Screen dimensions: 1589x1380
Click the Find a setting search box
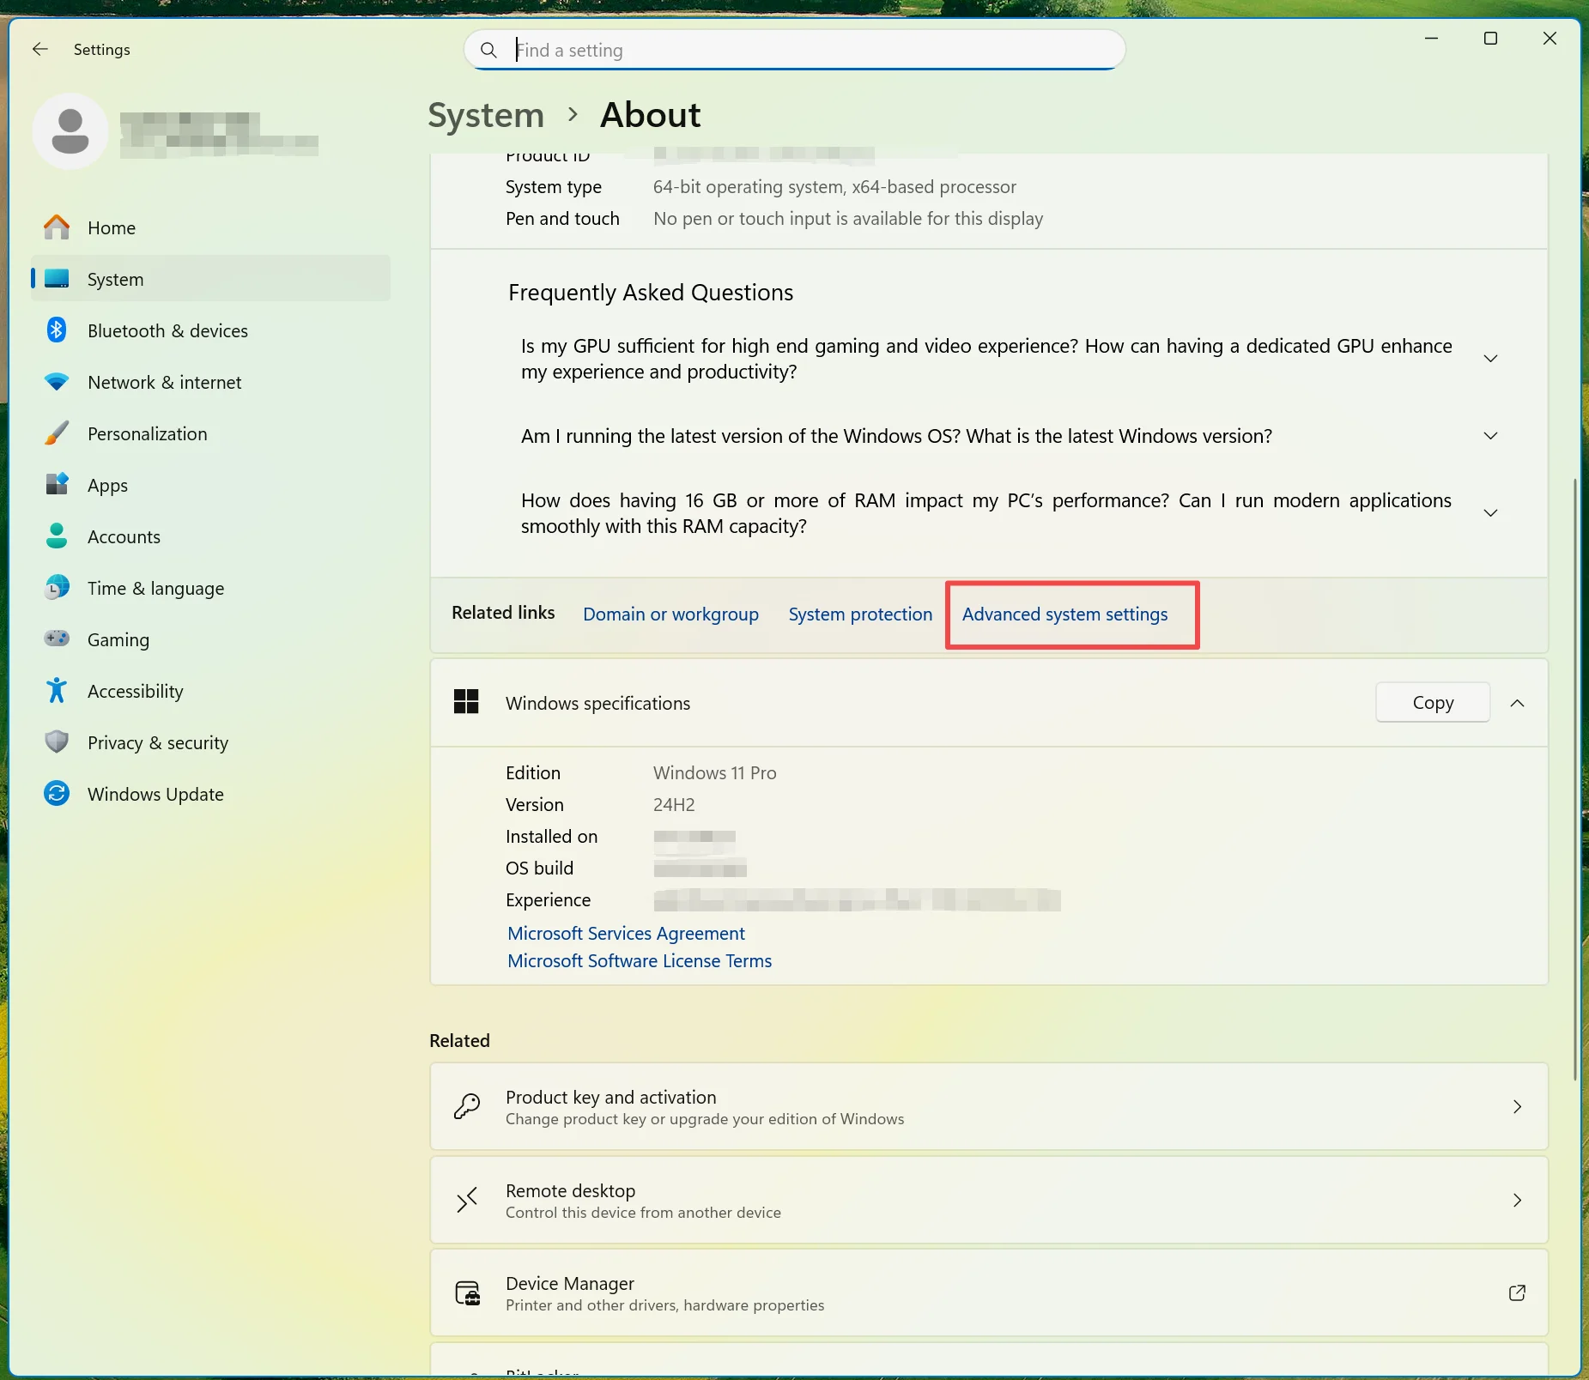point(794,50)
